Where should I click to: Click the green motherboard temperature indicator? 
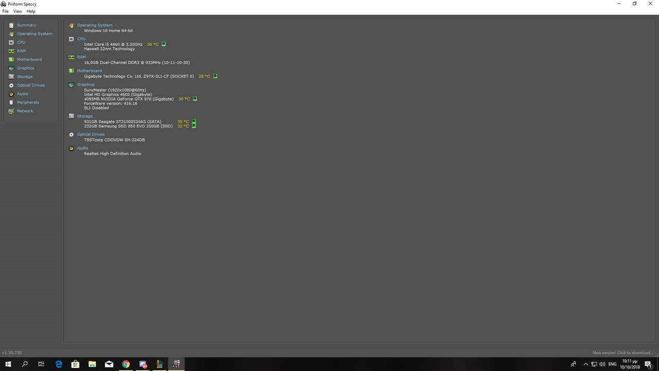(215, 76)
